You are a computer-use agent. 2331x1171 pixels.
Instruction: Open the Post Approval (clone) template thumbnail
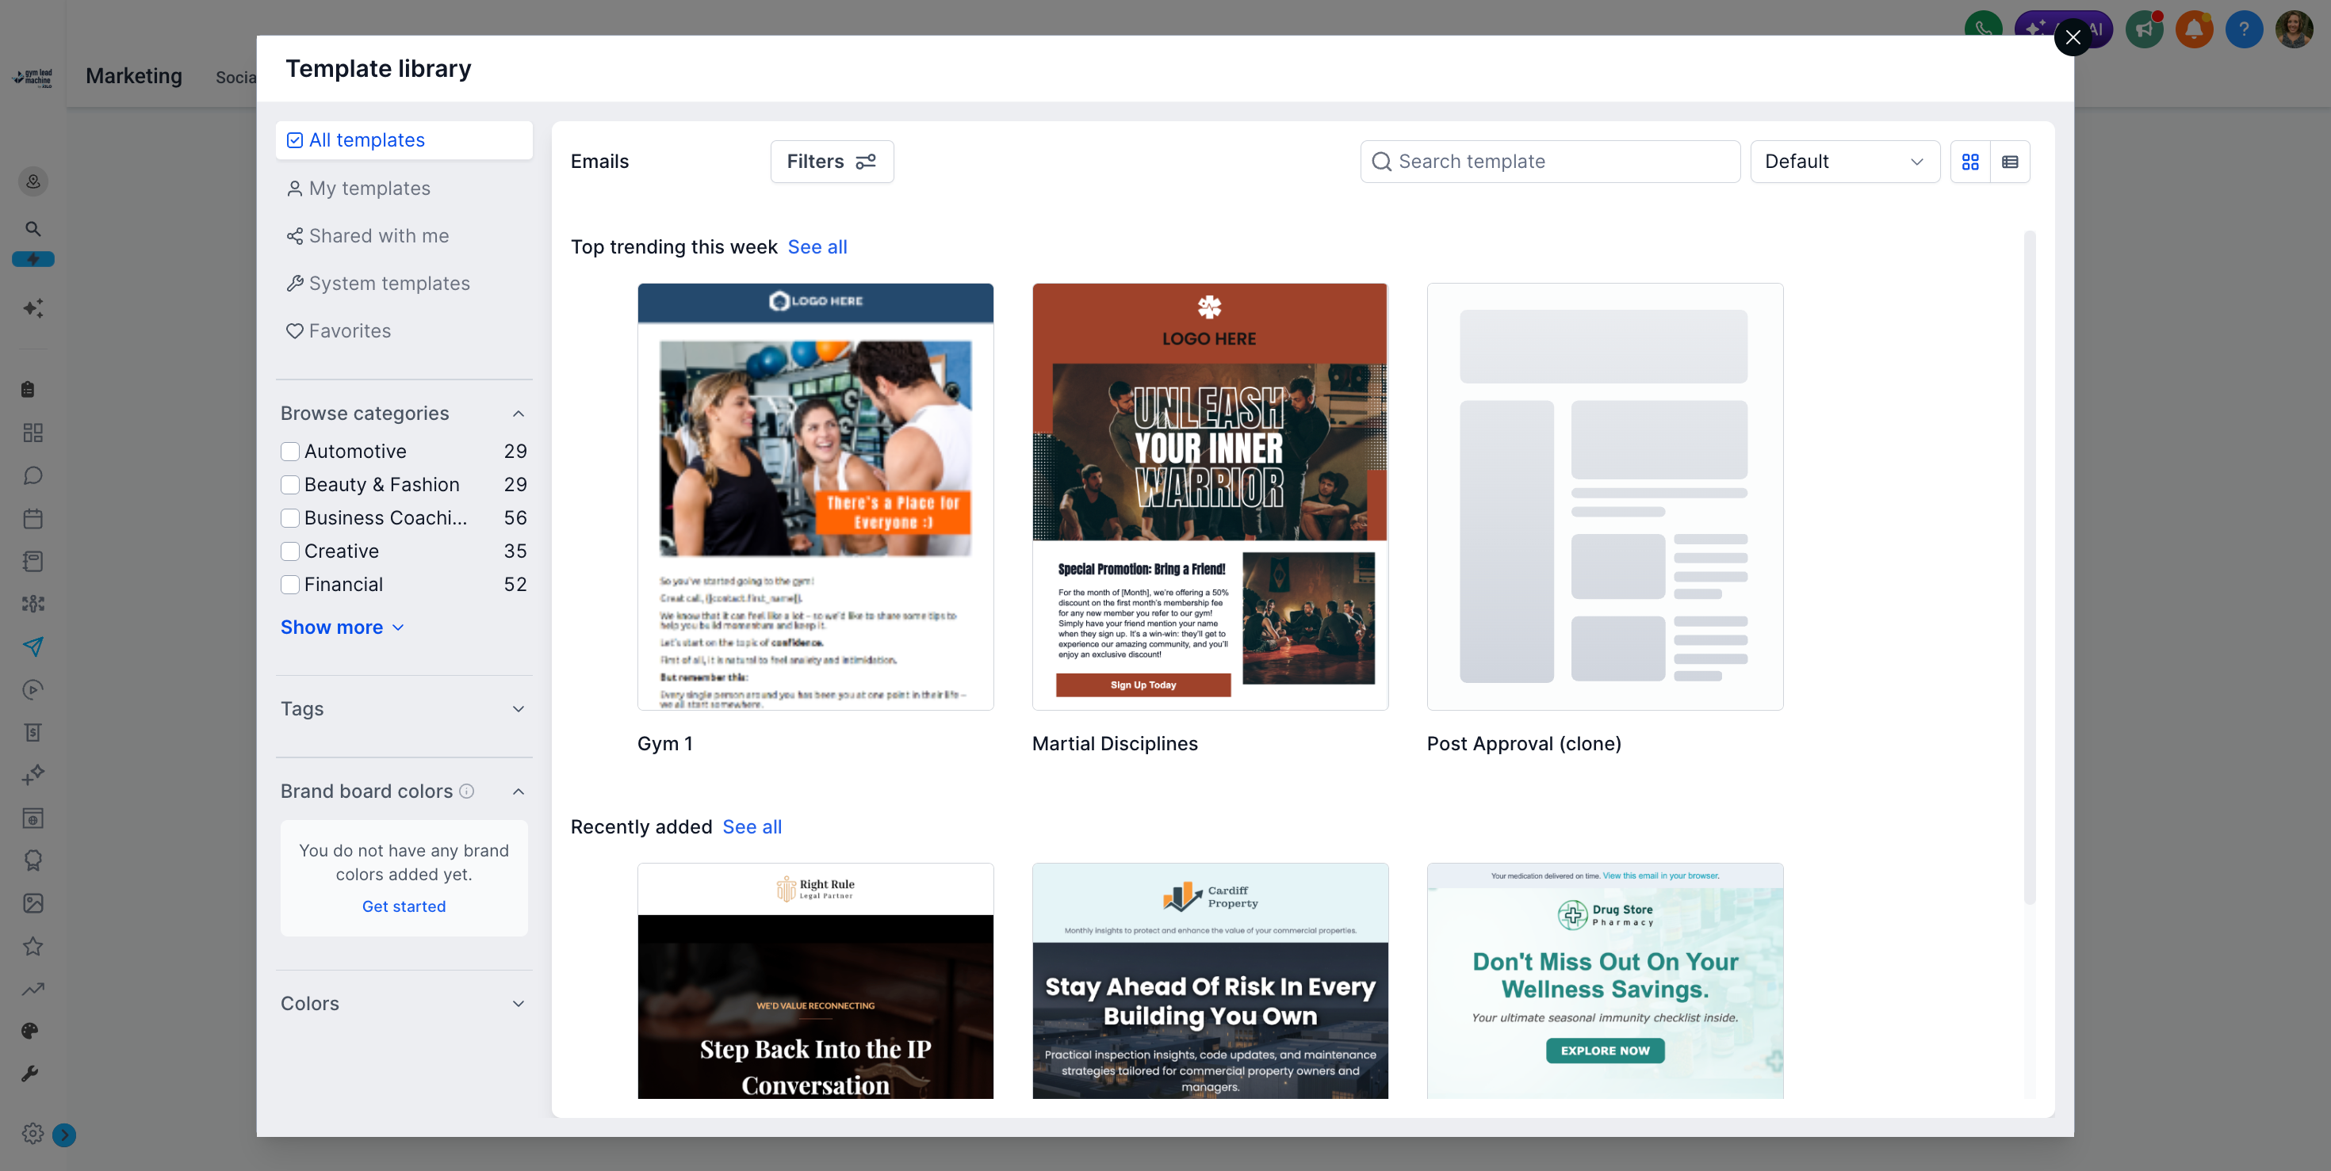pos(1605,497)
